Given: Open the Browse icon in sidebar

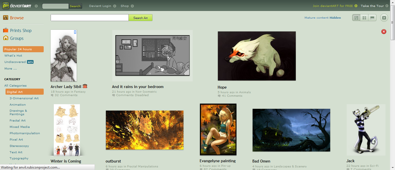Looking at the screenshot, I should (5, 18).
